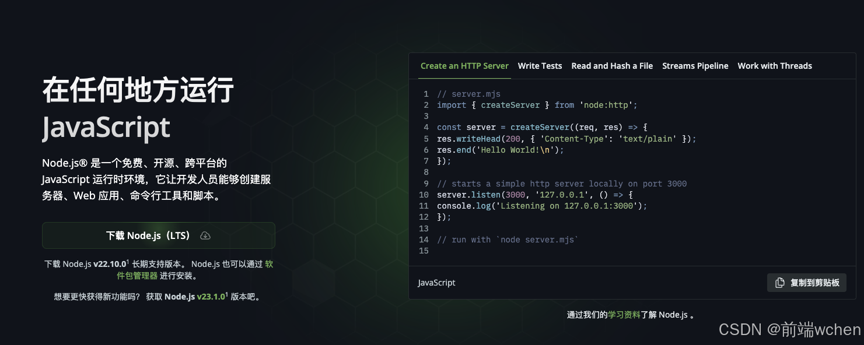Click the v22.10.0 version text
This screenshot has width=864, height=345.
[x=110, y=264]
